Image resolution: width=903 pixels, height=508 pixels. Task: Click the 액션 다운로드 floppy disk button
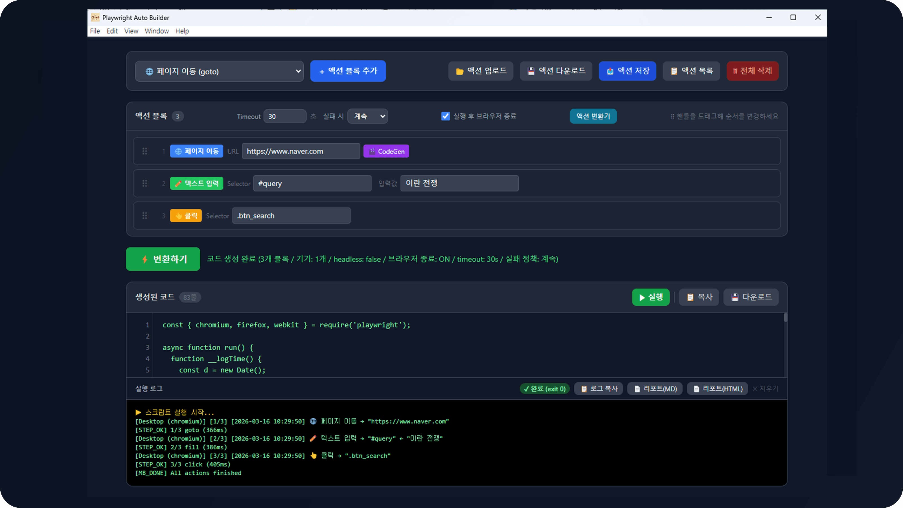(556, 71)
